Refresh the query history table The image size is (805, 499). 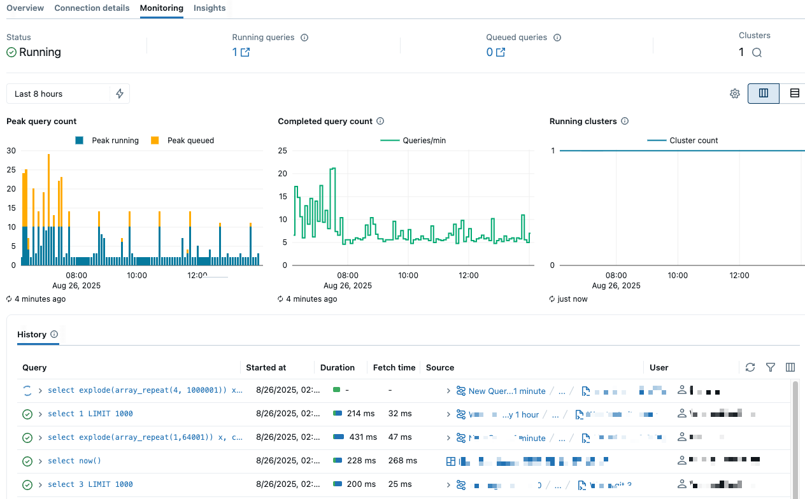pyautogui.click(x=750, y=367)
